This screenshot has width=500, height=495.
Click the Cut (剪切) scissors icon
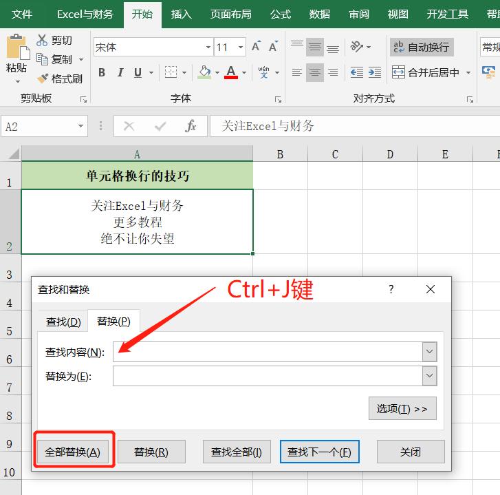click(42, 40)
